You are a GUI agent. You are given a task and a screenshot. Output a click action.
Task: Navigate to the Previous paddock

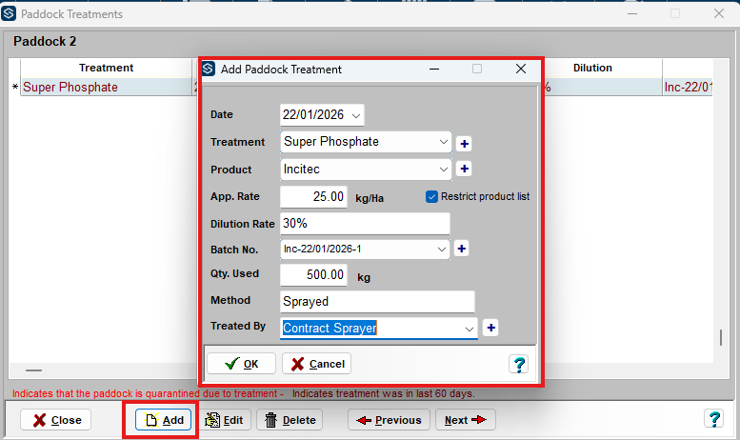(x=389, y=420)
